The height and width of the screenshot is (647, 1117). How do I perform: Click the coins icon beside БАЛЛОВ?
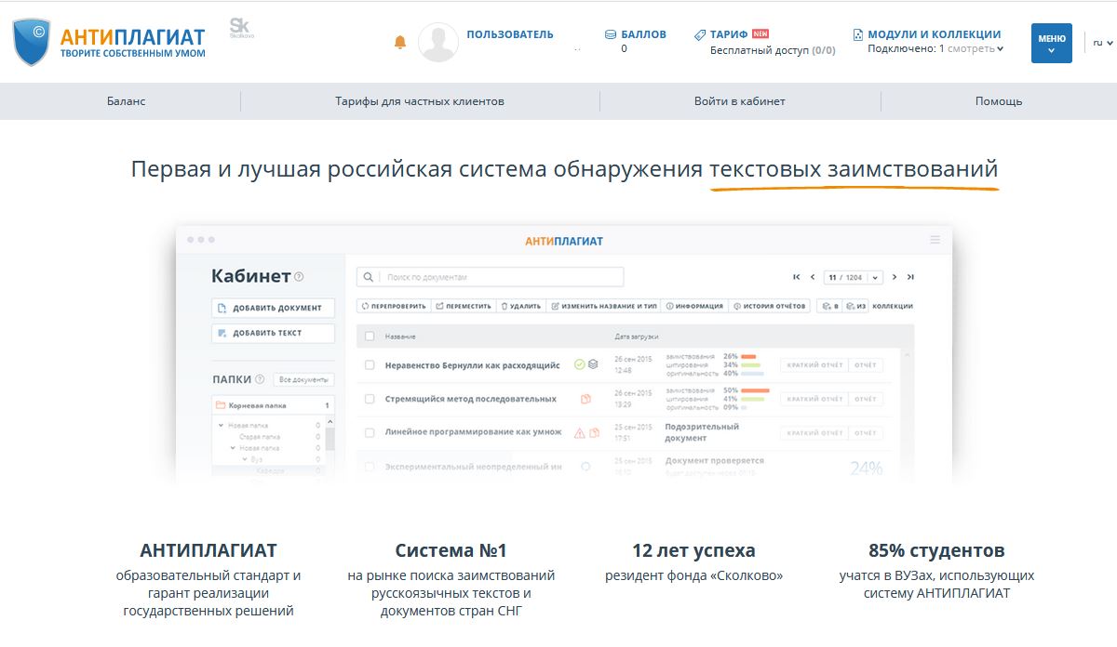click(611, 34)
